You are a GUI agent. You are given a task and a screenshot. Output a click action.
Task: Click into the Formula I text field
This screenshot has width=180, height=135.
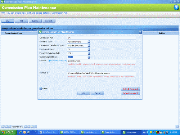tap(102, 61)
